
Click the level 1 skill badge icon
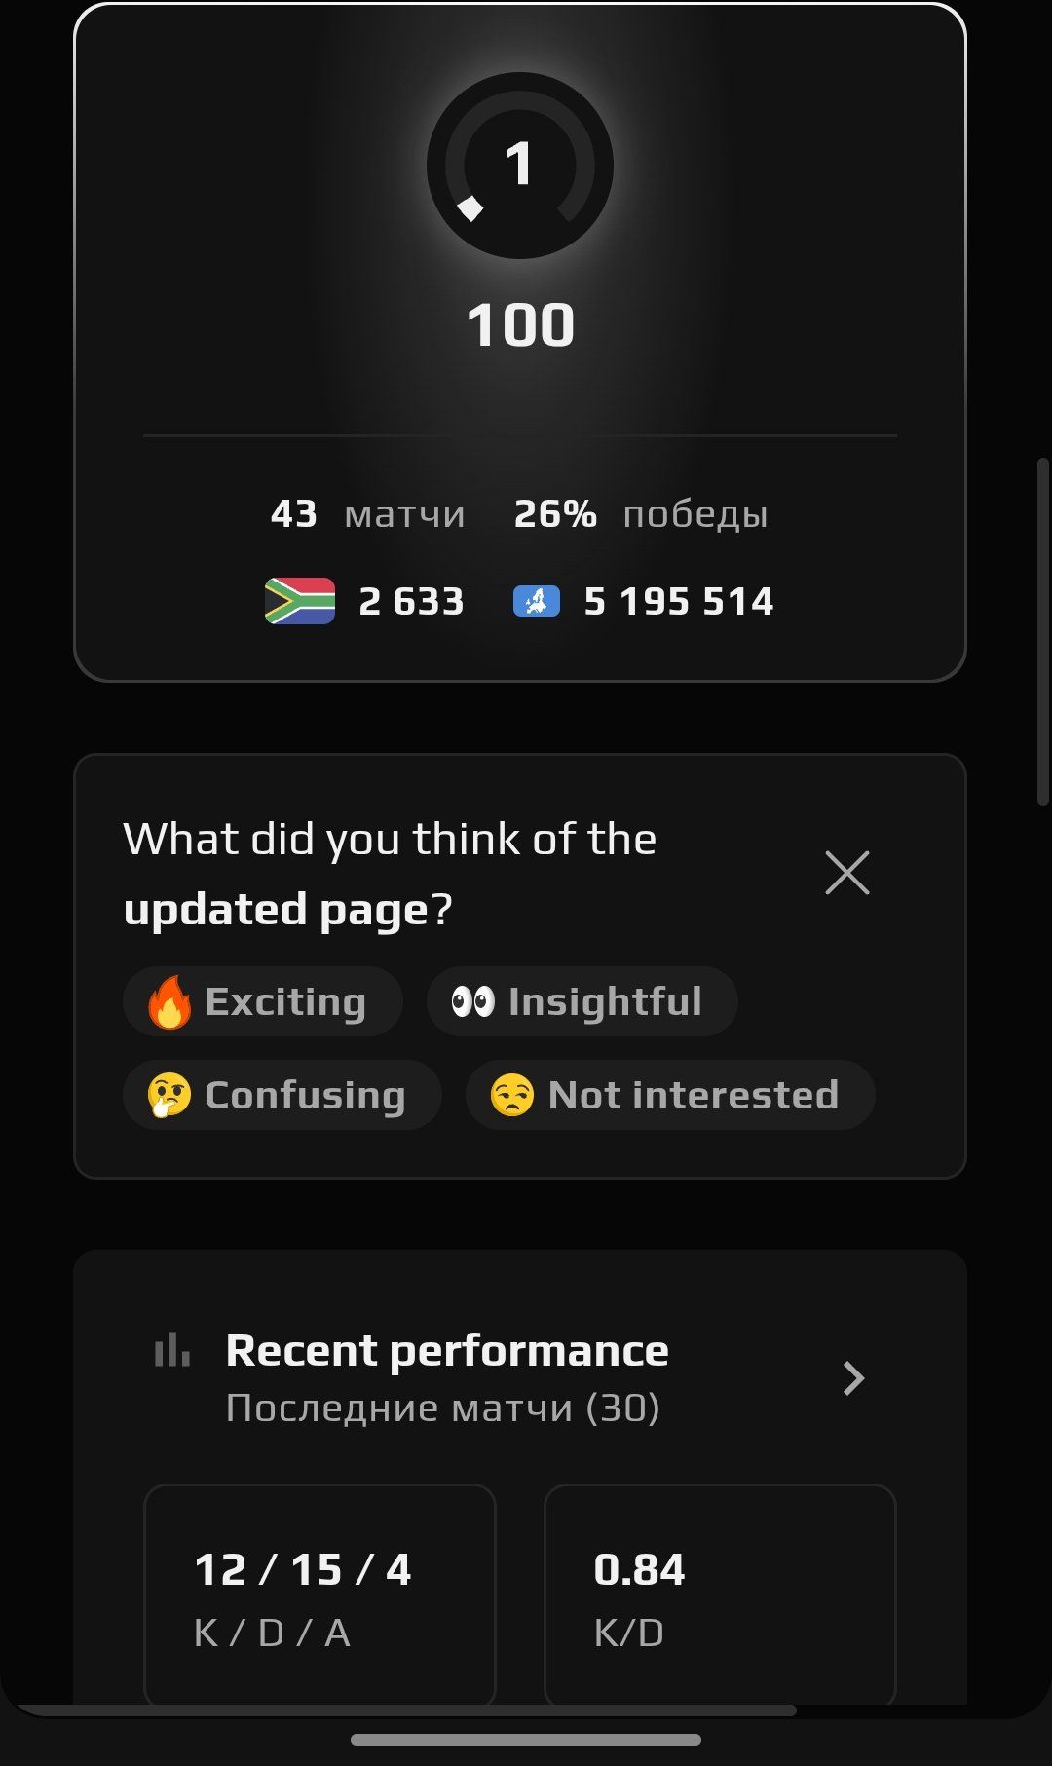pyautogui.click(x=519, y=166)
